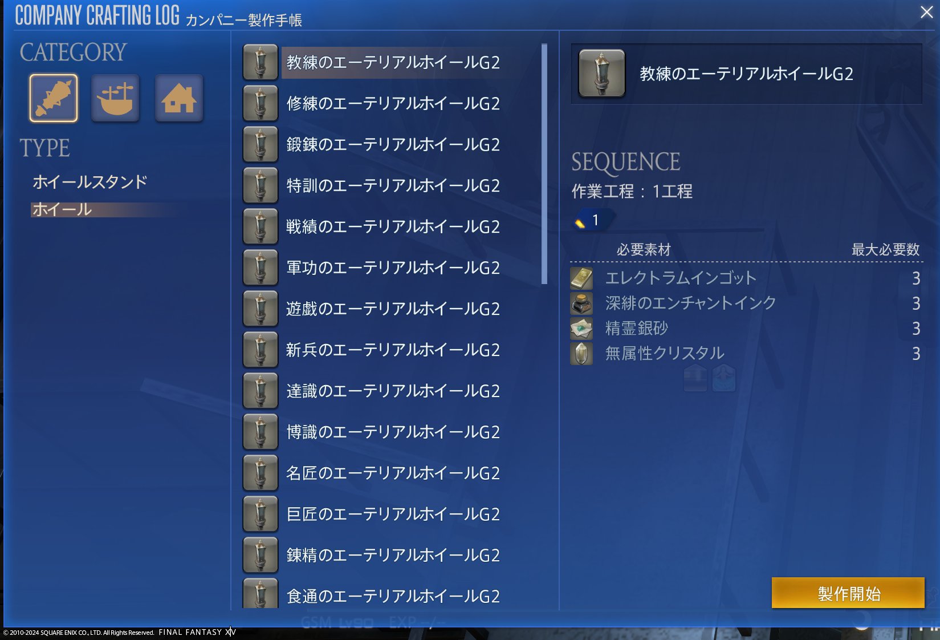Select recipe 食通のエーテリアルホイールG2
The height and width of the screenshot is (640, 940).
tap(393, 596)
